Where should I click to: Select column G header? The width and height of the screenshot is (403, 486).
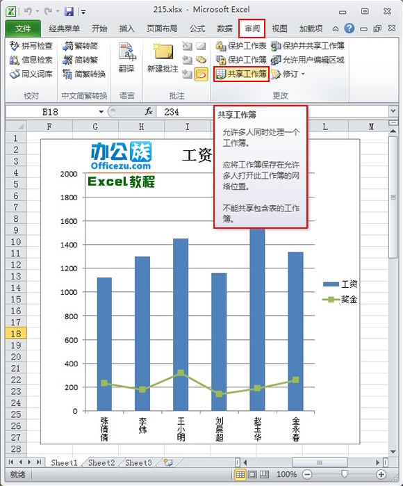click(95, 127)
